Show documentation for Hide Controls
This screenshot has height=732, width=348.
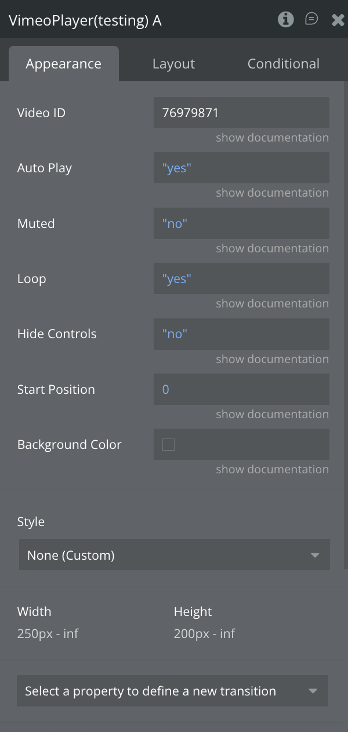coord(272,359)
